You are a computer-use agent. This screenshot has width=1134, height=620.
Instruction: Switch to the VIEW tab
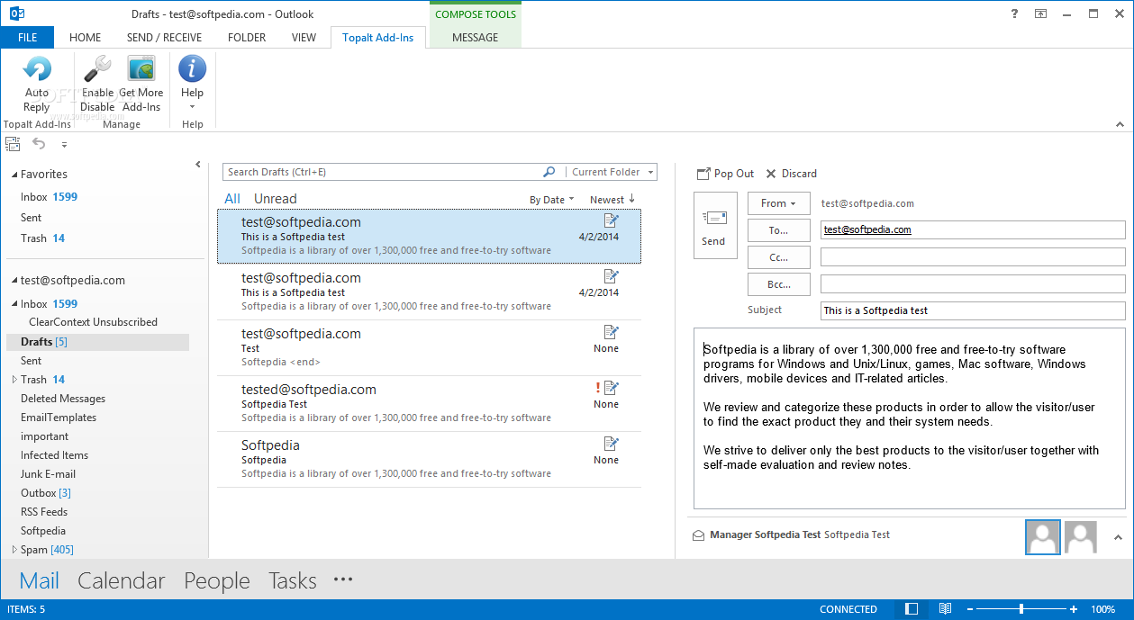tap(304, 37)
